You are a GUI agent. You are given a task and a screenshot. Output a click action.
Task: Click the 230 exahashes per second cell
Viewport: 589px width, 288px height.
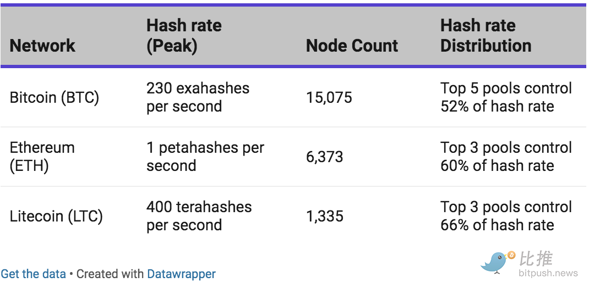pos(198,97)
